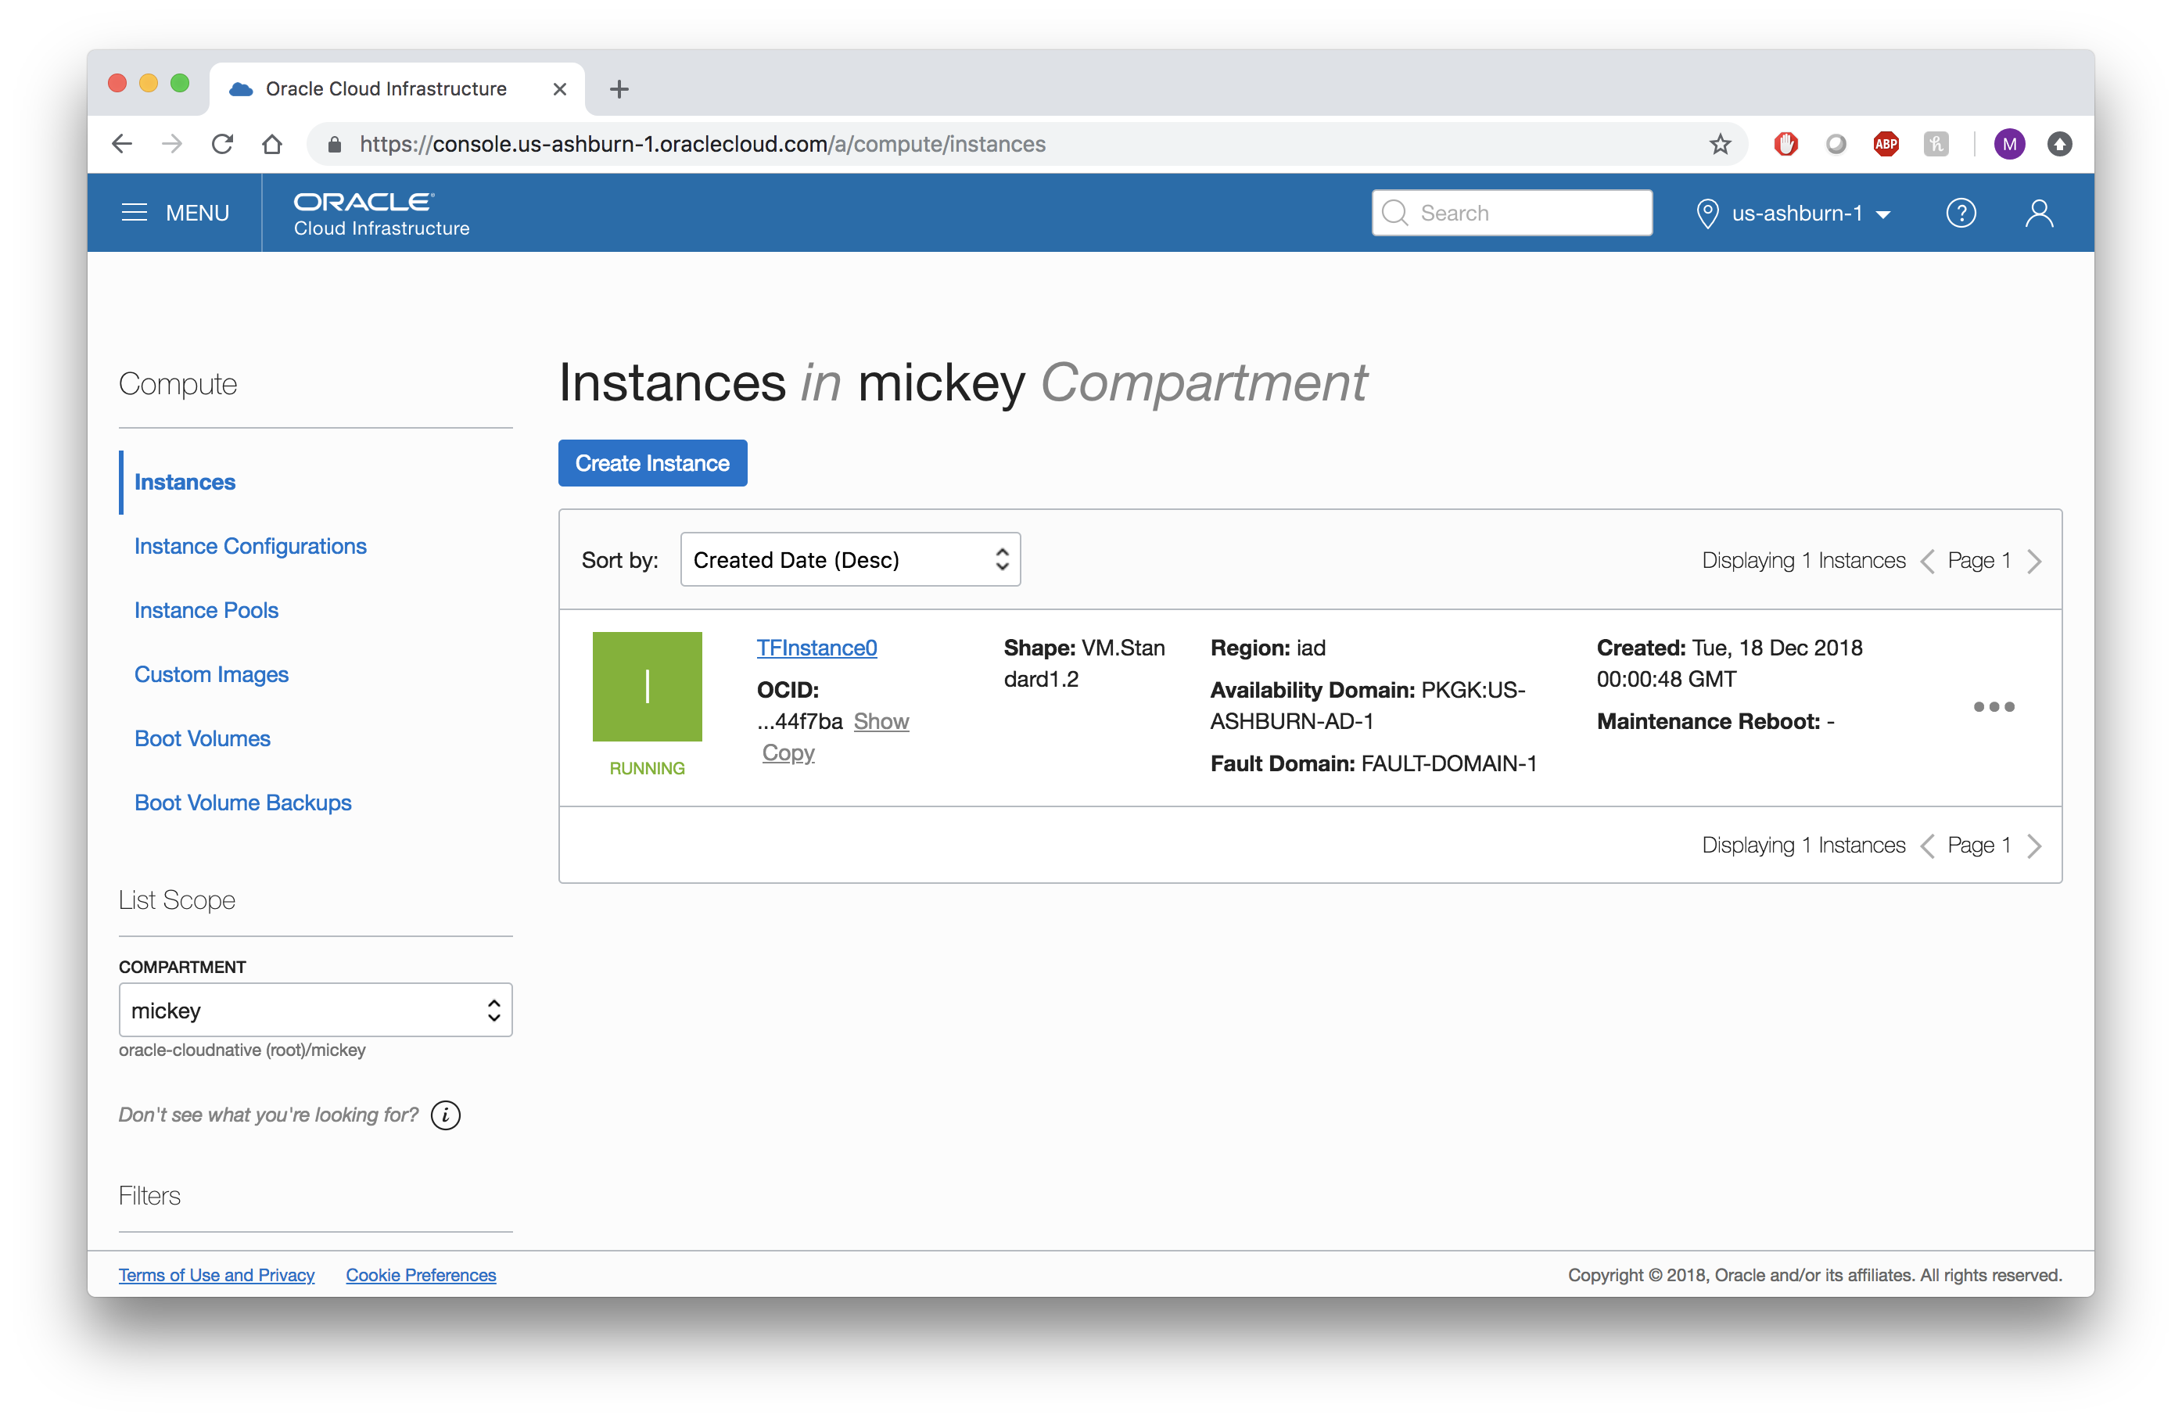Click the magnifier icon in Search box

(x=1394, y=213)
